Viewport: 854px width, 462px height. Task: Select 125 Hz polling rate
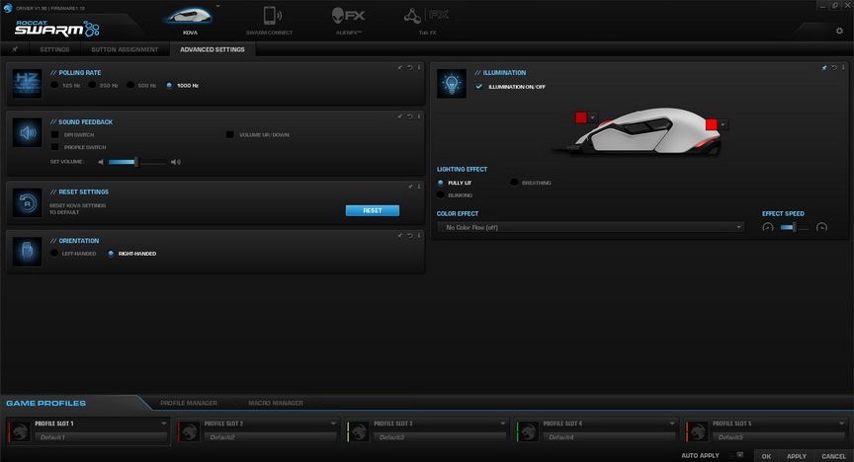click(x=54, y=86)
